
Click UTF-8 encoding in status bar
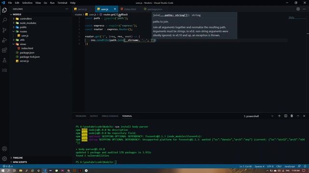(x=270, y=166)
